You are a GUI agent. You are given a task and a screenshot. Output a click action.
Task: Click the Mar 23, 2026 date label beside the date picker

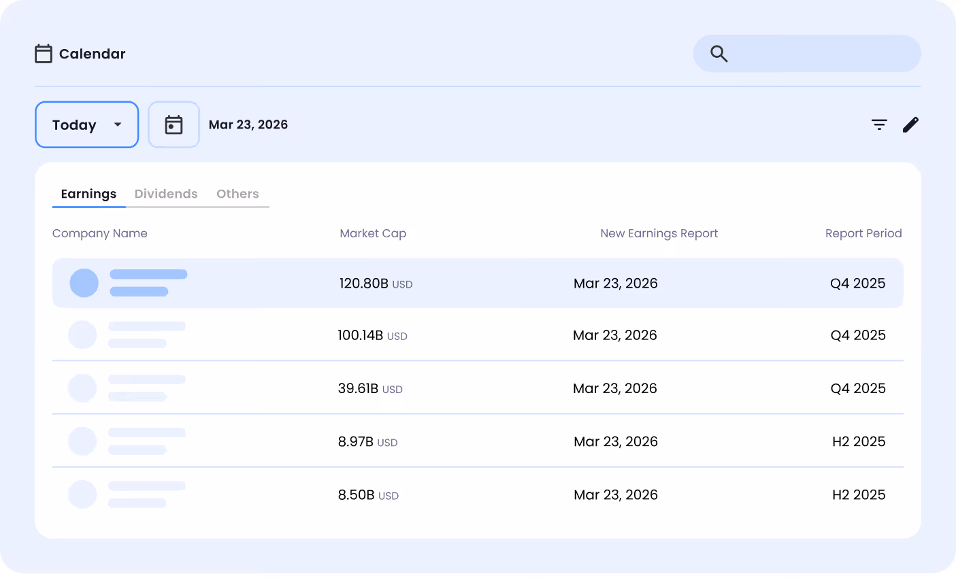[x=248, y=124]
